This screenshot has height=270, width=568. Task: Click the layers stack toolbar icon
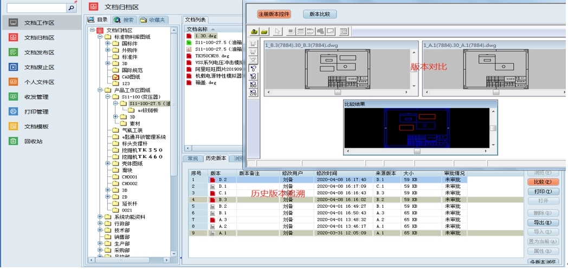[300, 31]
